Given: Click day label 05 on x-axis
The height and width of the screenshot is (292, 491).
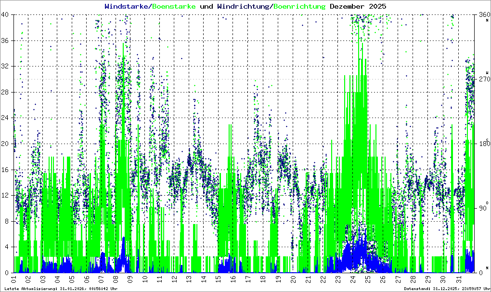Looking at the screenshot, I should [x=72, y=279].
